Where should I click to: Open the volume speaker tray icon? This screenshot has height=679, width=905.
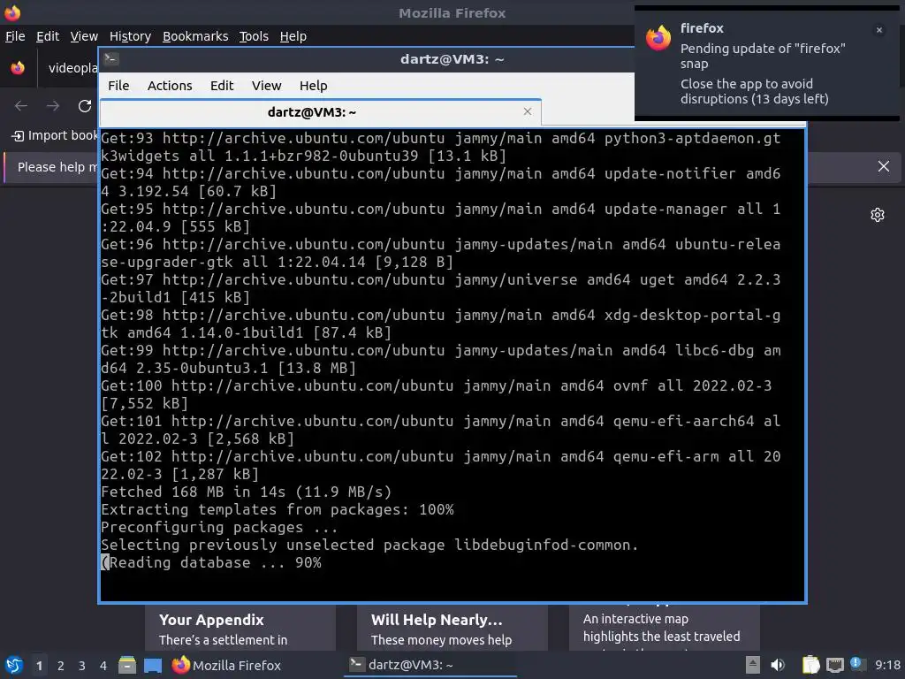pyautogui.click(x=778, y=665)
